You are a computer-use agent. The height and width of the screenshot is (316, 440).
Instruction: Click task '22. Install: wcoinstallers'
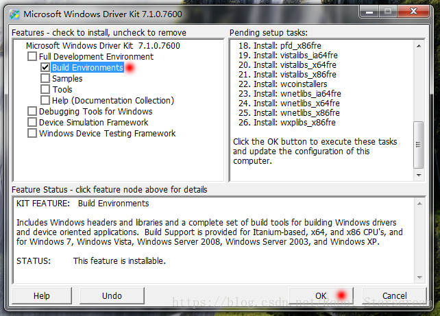tap(283, 84)
